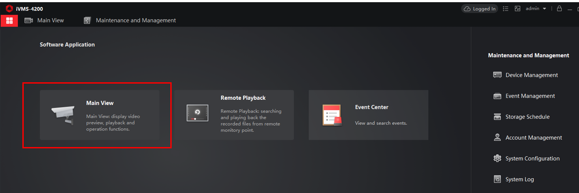Click the Storage Schedule icon
The height and width of the screenshot is (193, 579).
pyautogui.click(x=497, y=117)
